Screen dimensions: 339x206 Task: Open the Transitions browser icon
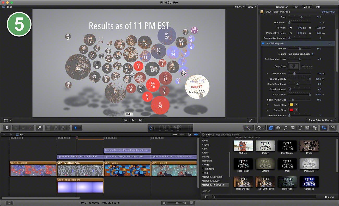(293, 128)
